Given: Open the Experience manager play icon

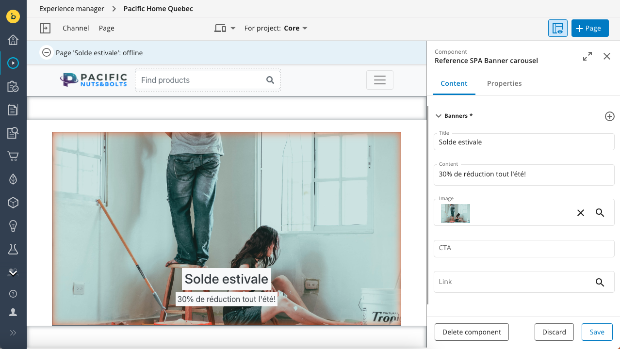Looking at the screenshot, I should [x=13, y=63].
